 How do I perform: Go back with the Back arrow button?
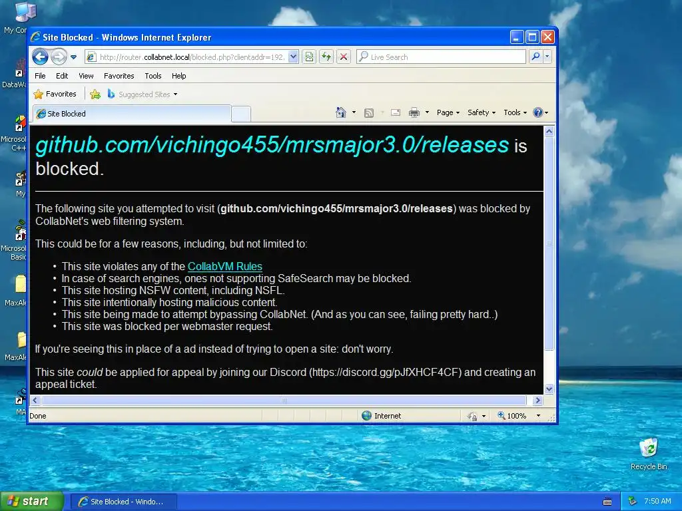[x=40, y=57]
